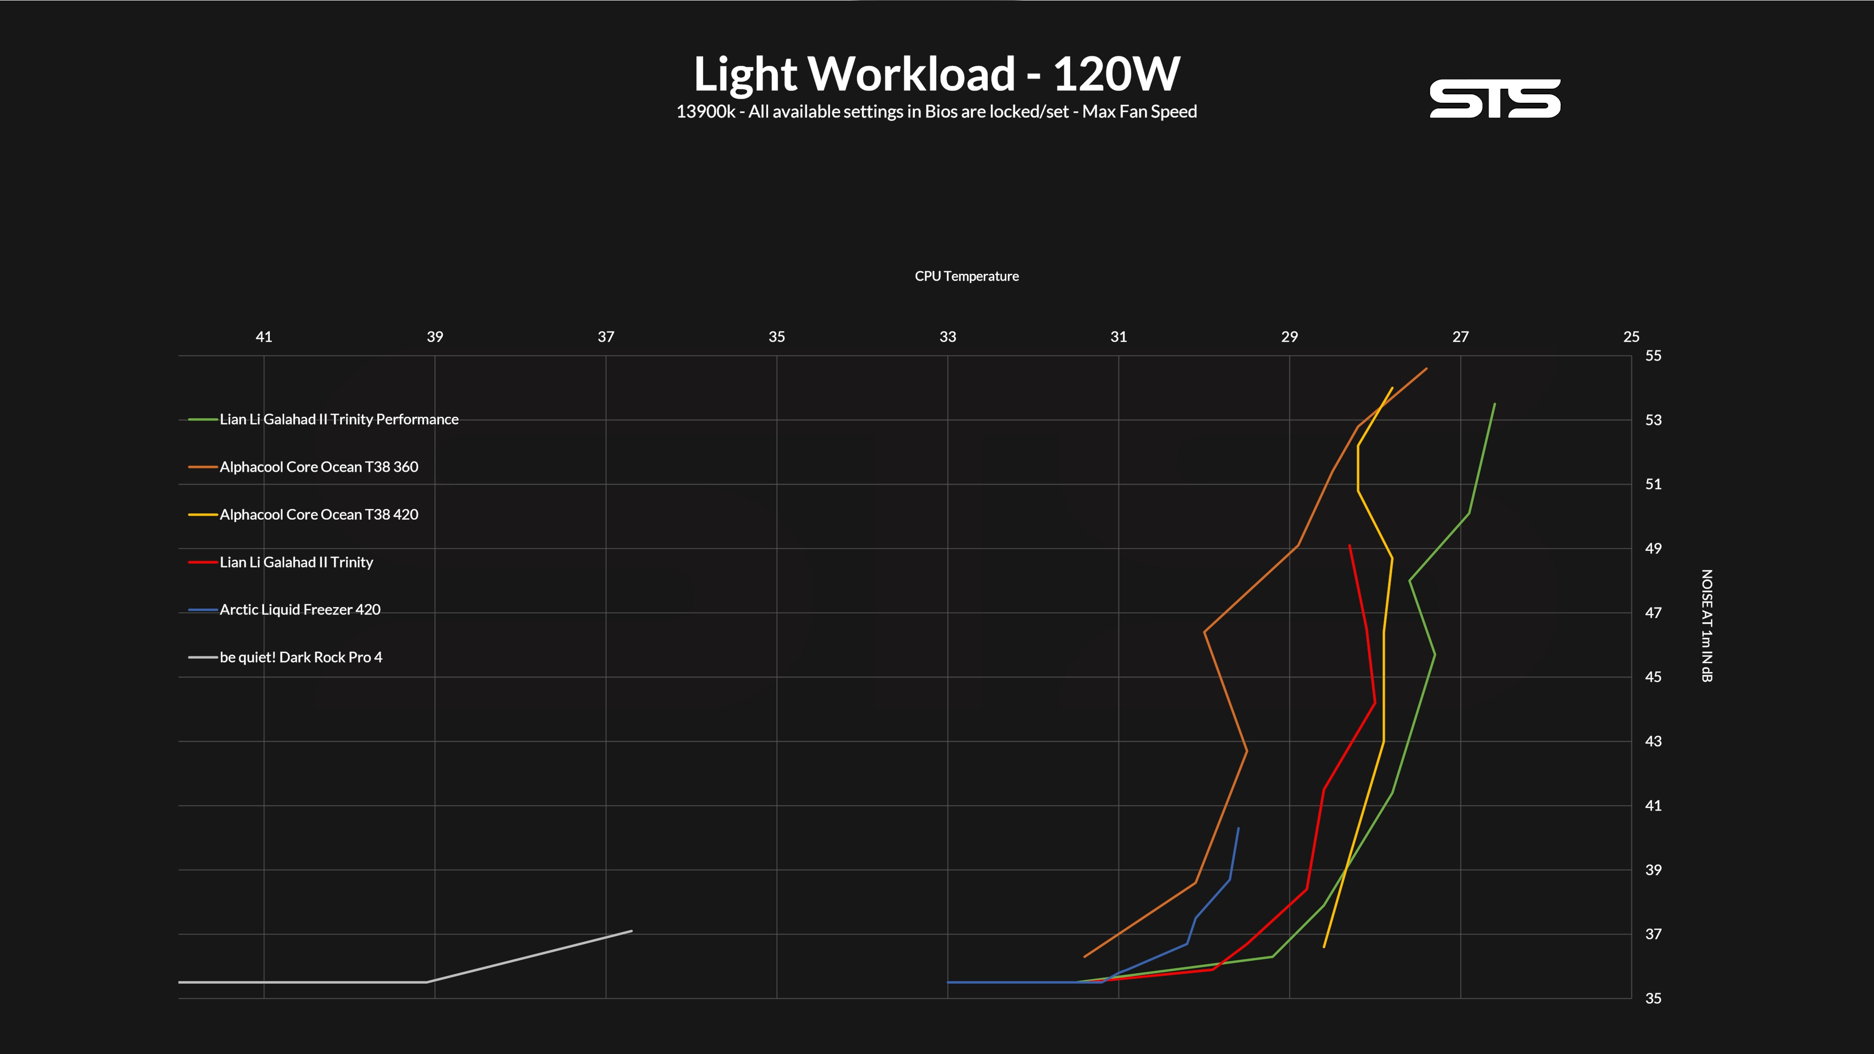The image size is (1874, 1054).
Task: Click red legend line for Galahad II Trinity
Action: pos(203,562)
